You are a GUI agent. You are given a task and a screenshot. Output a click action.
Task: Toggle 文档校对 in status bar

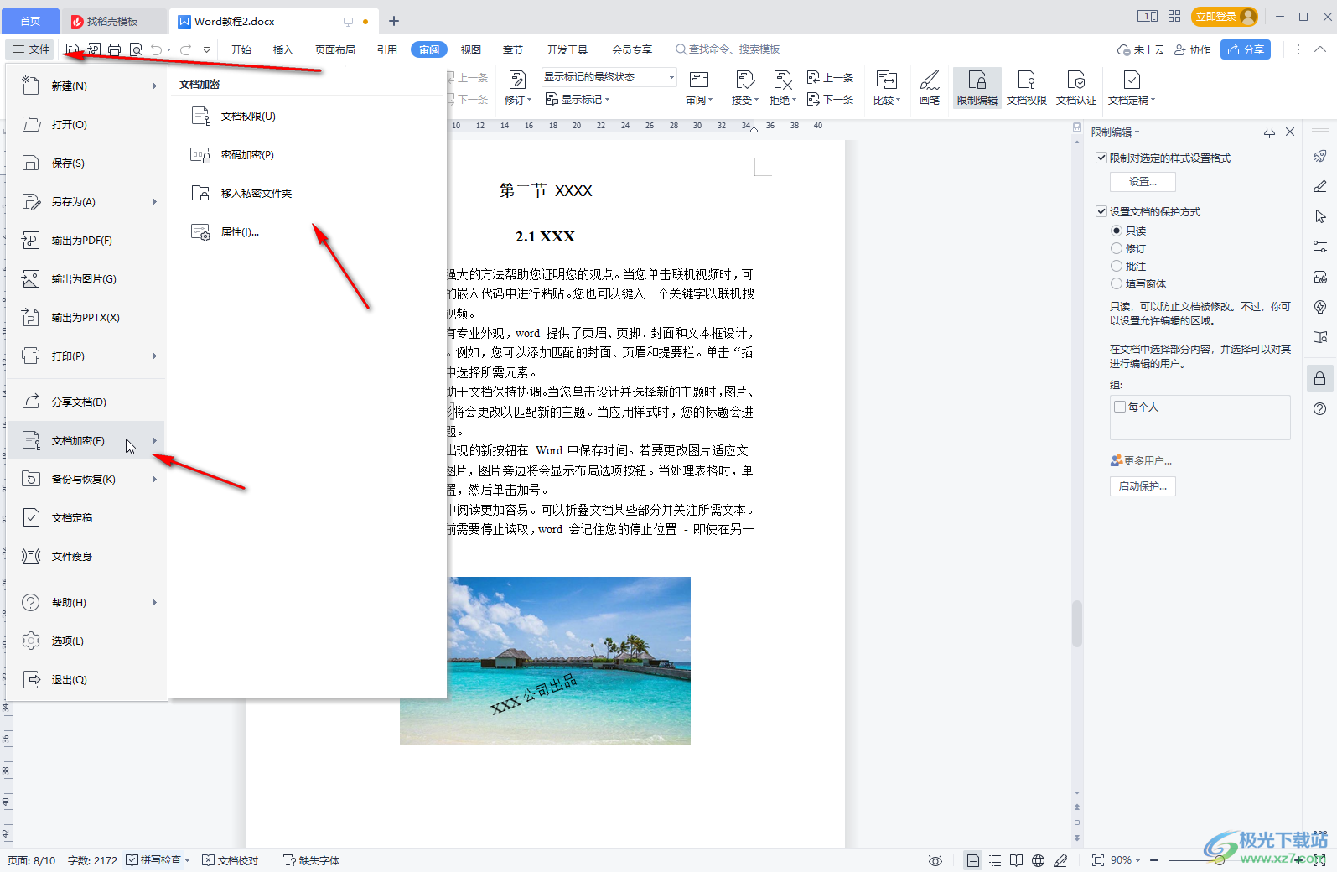point(231,860)
